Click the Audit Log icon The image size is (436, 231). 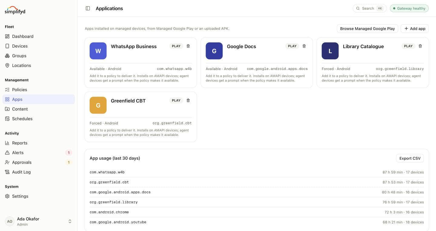pyautogui.click(x=7, y=172)
